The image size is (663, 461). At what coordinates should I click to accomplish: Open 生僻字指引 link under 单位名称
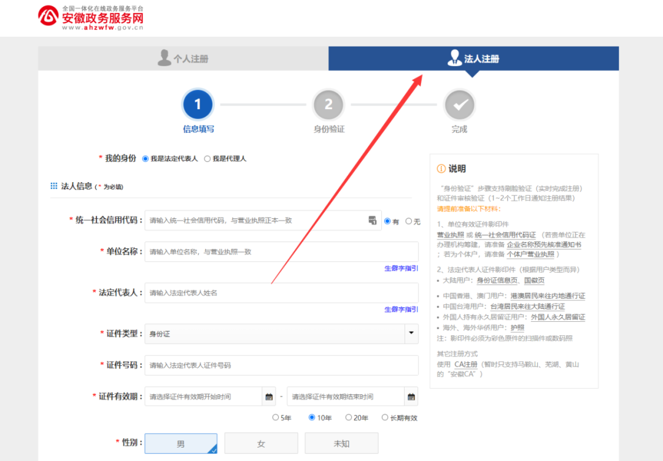coord(401,268)
